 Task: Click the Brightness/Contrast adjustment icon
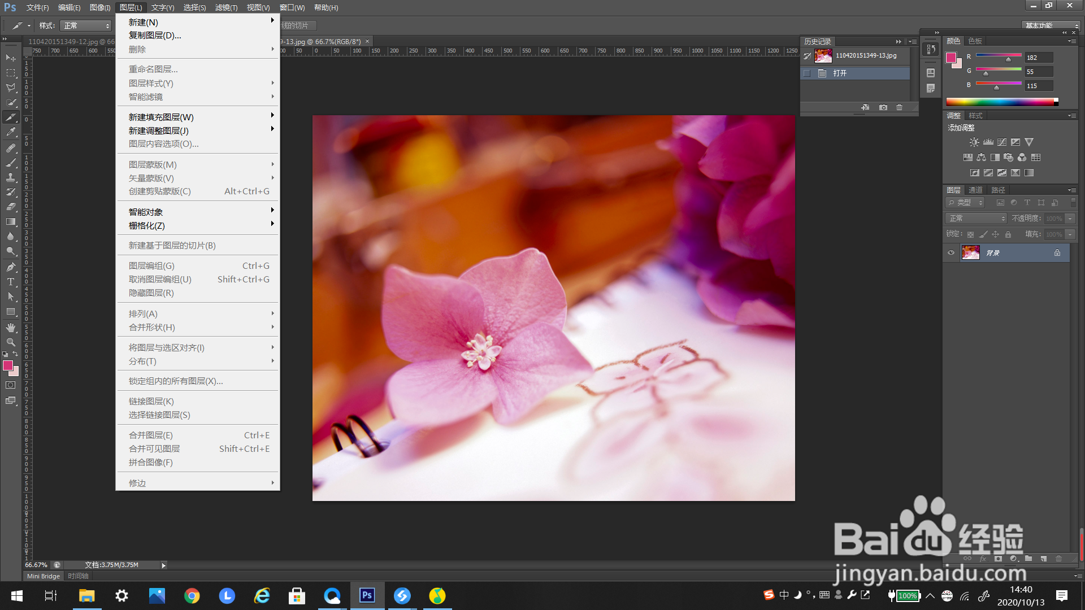(x=974, y=142)
